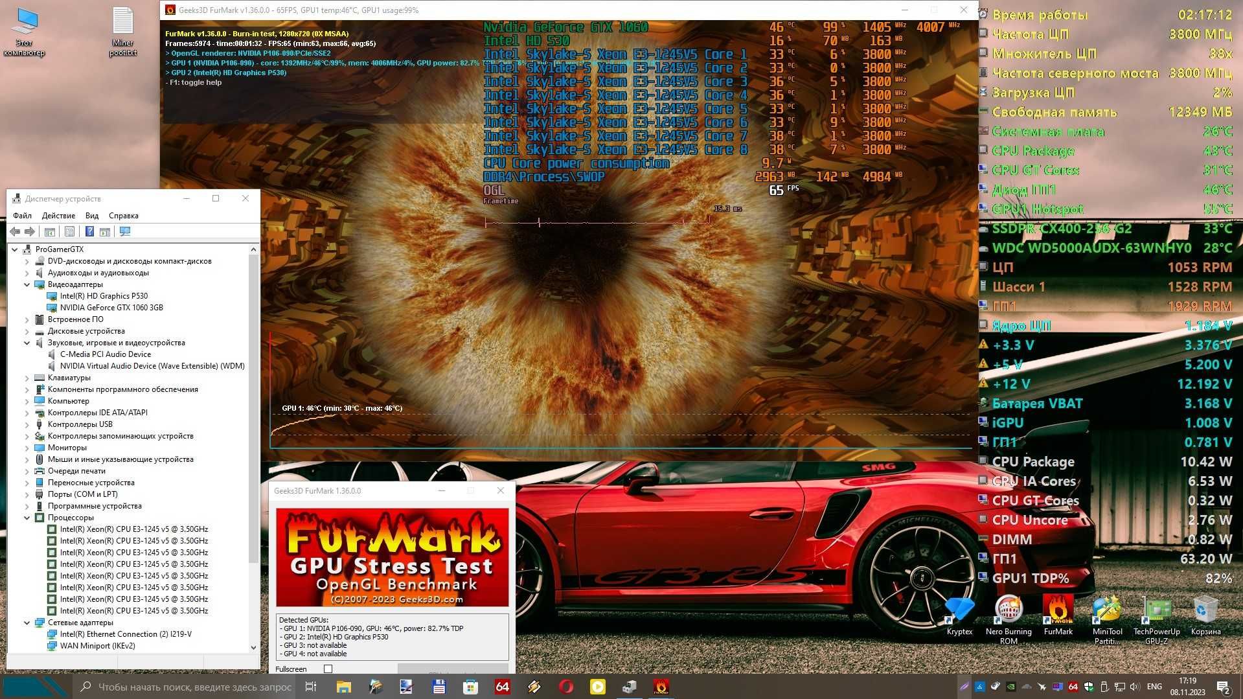Click the show/hide action pane toolbar icon
1243x699 pixels.
[x=105, y=232]
